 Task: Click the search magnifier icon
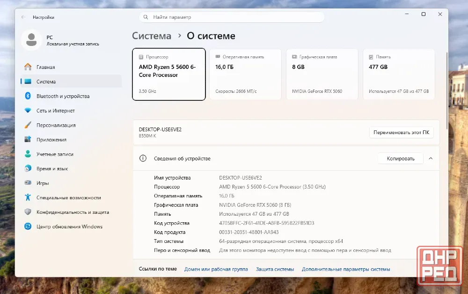click(x=146, y=17)
